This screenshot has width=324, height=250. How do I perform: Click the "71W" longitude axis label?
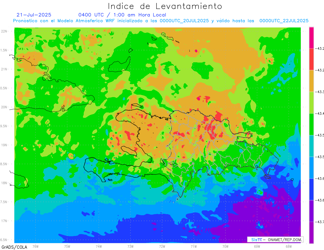(x=194, y=246)
